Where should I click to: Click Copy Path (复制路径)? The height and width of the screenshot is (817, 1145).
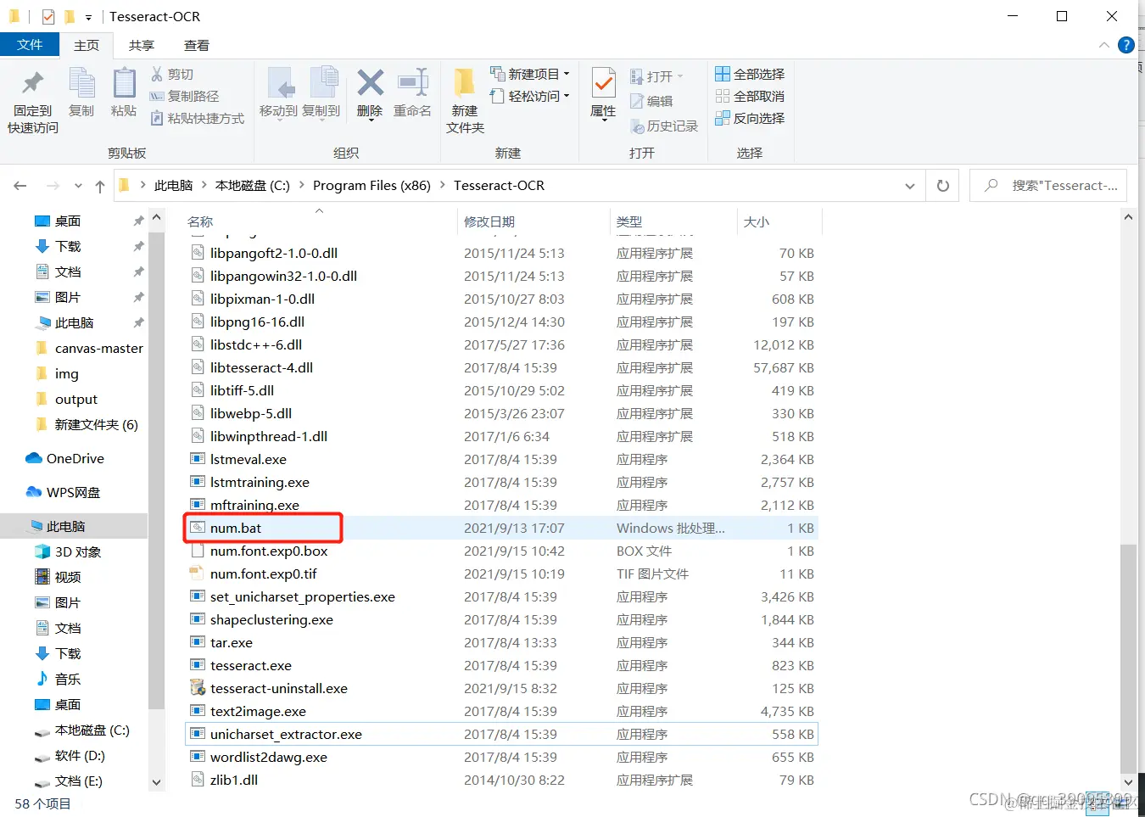pyautogui.click(x=184, y=96)
